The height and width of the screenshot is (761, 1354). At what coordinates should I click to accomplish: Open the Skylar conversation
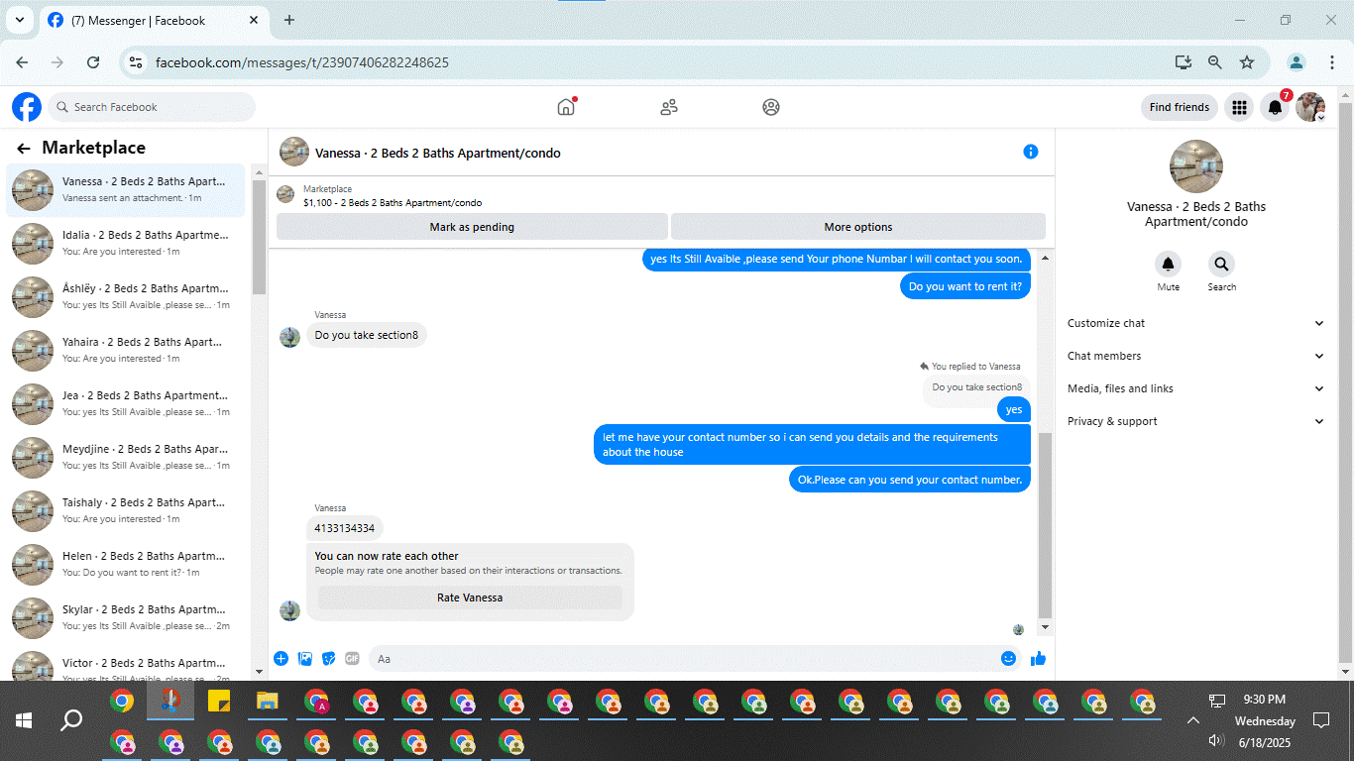126,617
